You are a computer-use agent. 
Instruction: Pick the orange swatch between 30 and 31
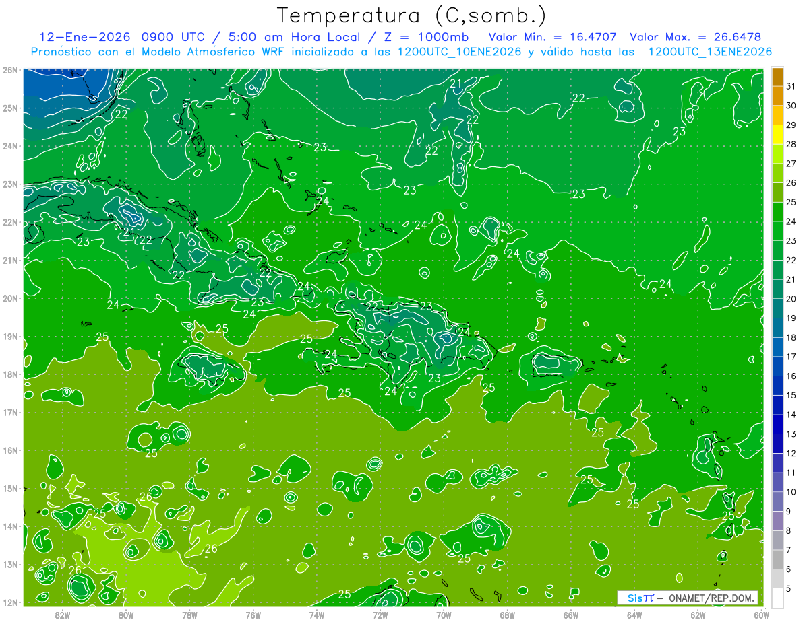777,96
